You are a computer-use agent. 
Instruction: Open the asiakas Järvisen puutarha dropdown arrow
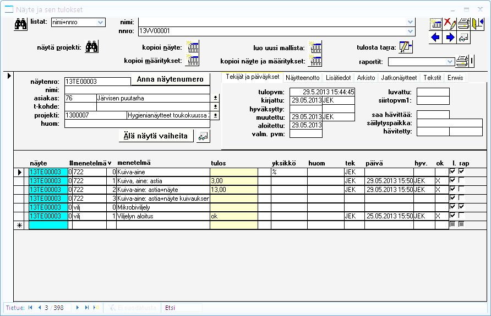tap(216, 98)
